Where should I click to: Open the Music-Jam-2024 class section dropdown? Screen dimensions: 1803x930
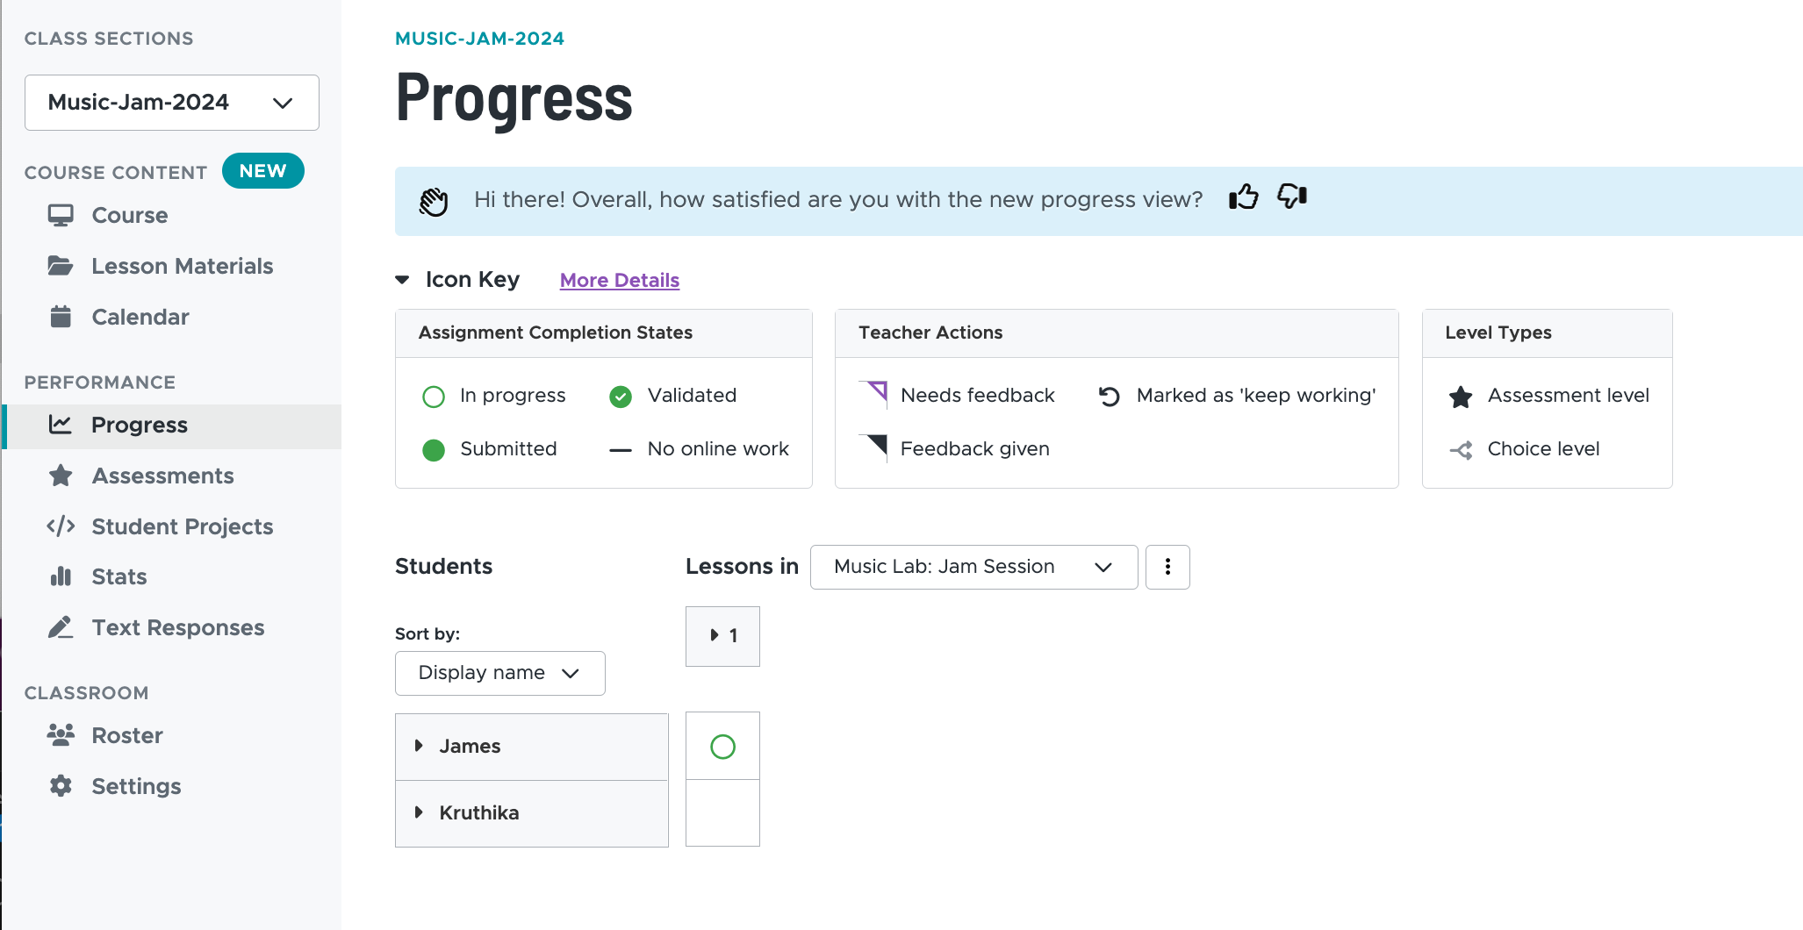pyautogui.click(x=172, y=103)
